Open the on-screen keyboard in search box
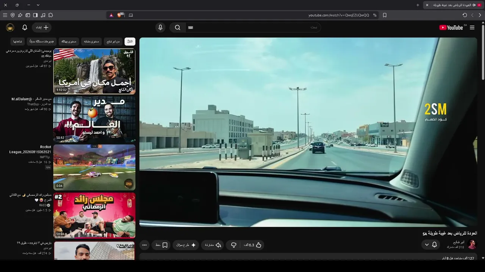Screen dimensions: 485x272 pyautogui.click(x=191, y=28)
